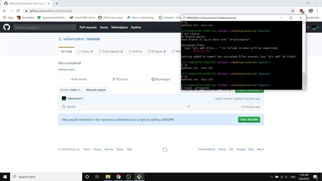Open the Intra Profile Home bookmark
Screen dimensions: 322x181
(83, 18)
